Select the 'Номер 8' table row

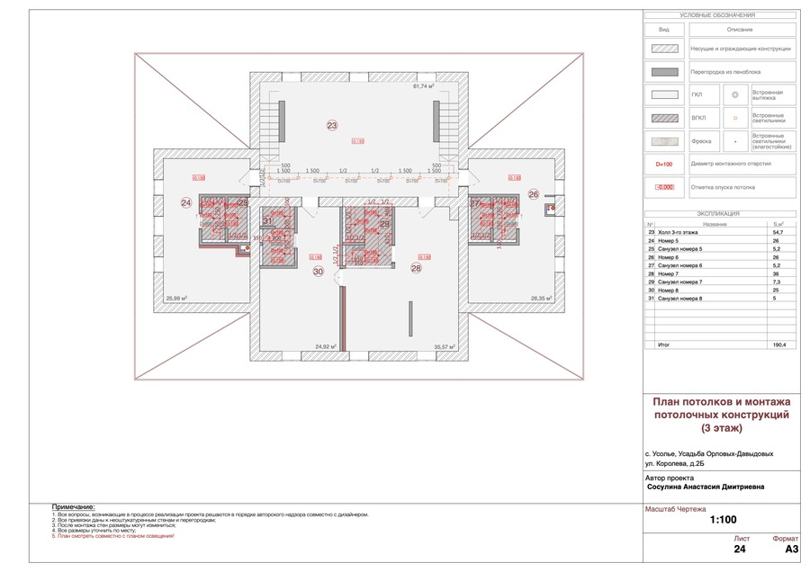[x=720, y=290]
